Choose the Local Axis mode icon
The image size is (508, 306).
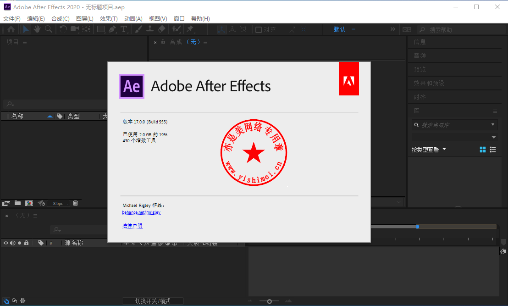(222, 29)
